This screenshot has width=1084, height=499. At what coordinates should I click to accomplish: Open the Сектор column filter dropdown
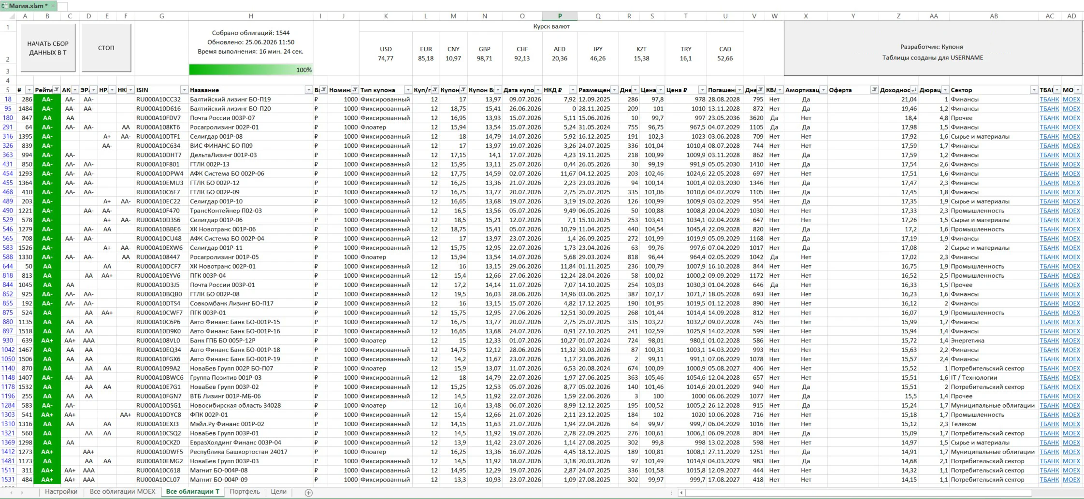coord(1034,90)
